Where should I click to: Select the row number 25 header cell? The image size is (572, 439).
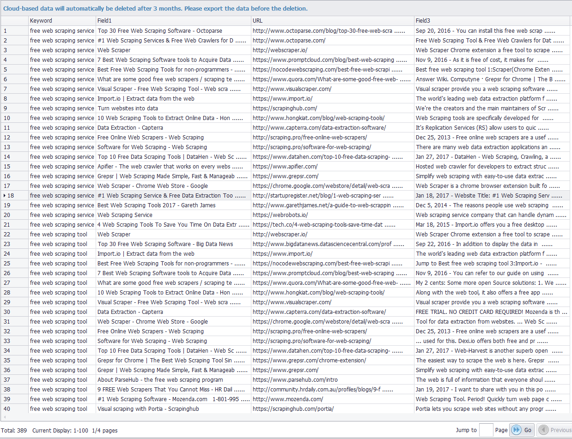pyautogui.click(x=14, y=264)
